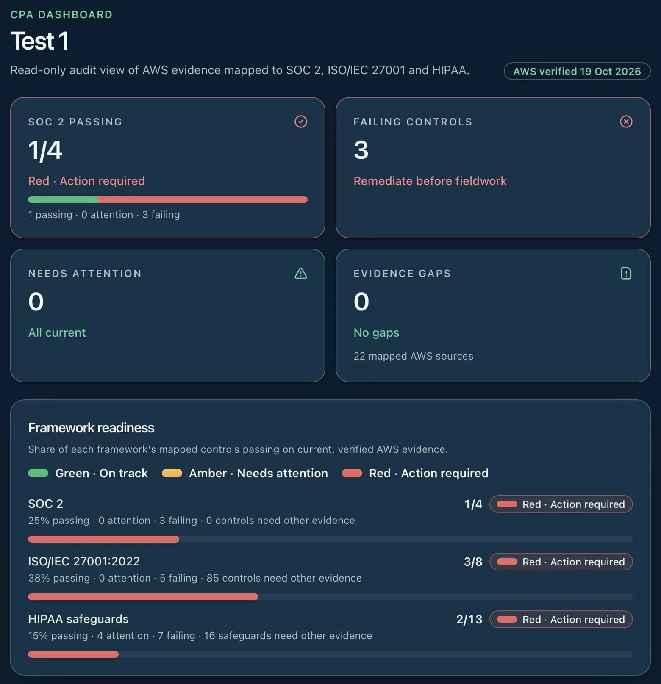Screen dimensions: 661x684
Task: Click the '25% passing' detail line under SOC 2
Action: [x=192, y=521]
